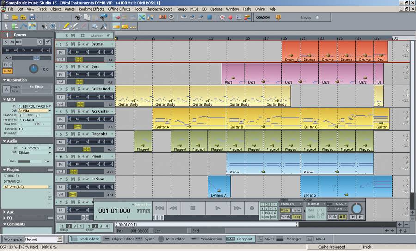Select the yellow pencil Draw tool
Viewport: 416px width, 251px height.
66,26
